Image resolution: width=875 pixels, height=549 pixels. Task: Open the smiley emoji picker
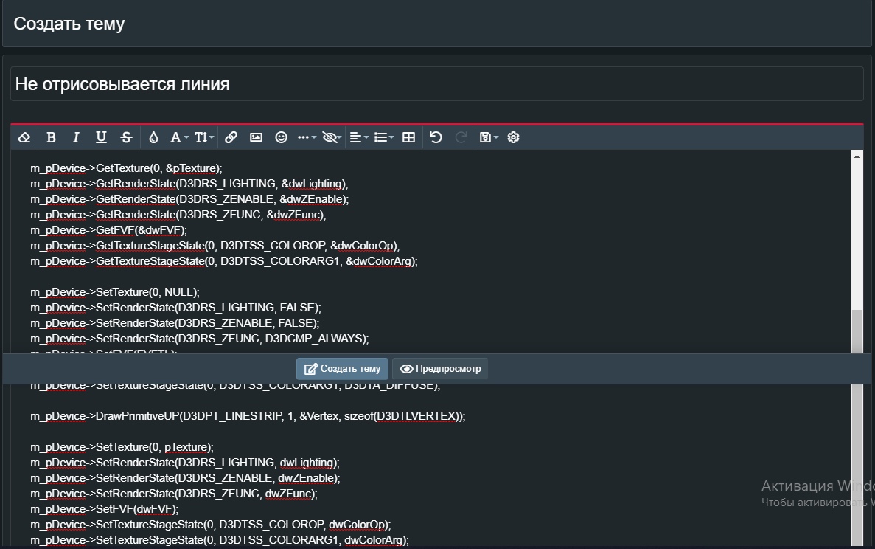tap(281, 137)
